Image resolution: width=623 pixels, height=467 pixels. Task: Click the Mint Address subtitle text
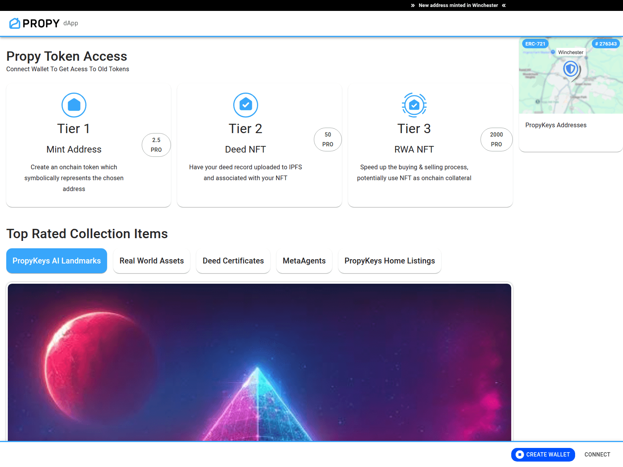[74, 149]
